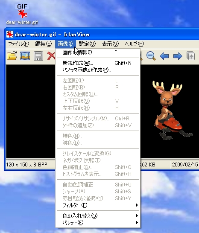Screen dimensions: 199x233
Task: Go to previous image with left arrow
Action: [x=164, y=56]
